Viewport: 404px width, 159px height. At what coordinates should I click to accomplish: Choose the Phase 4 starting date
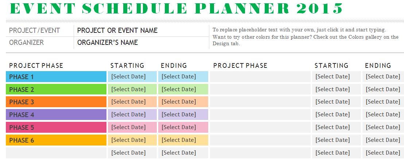[x=128, y=115]
